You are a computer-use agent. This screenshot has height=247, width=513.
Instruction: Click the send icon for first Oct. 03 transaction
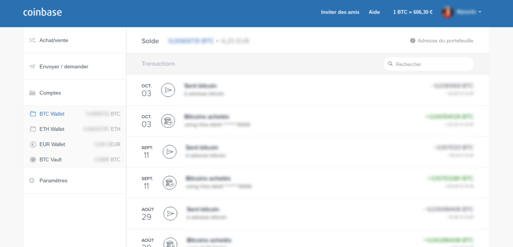168,90
